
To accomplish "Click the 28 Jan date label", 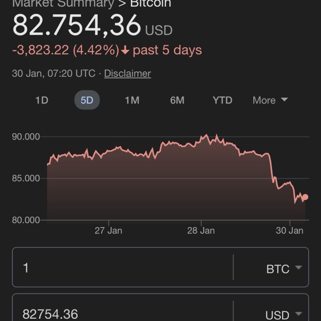I will tap(201, 230).
